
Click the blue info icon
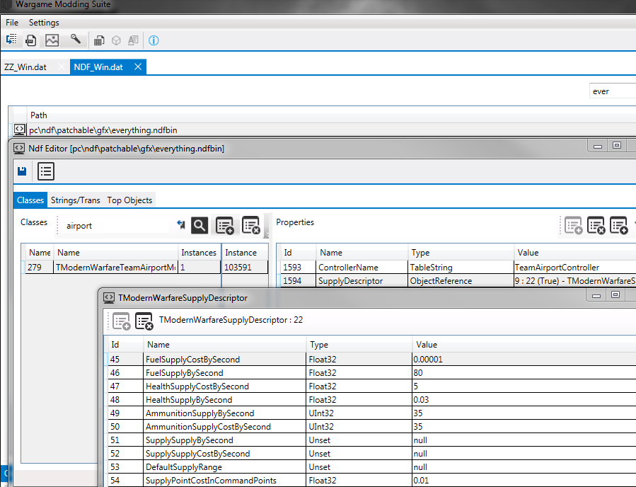pos(154,40)
